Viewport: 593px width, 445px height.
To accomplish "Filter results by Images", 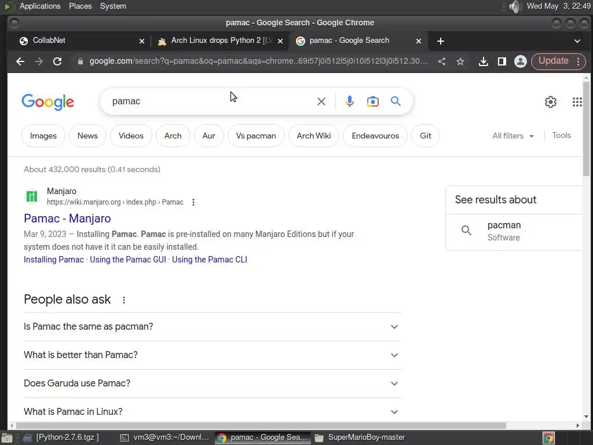I will point(43,136).
